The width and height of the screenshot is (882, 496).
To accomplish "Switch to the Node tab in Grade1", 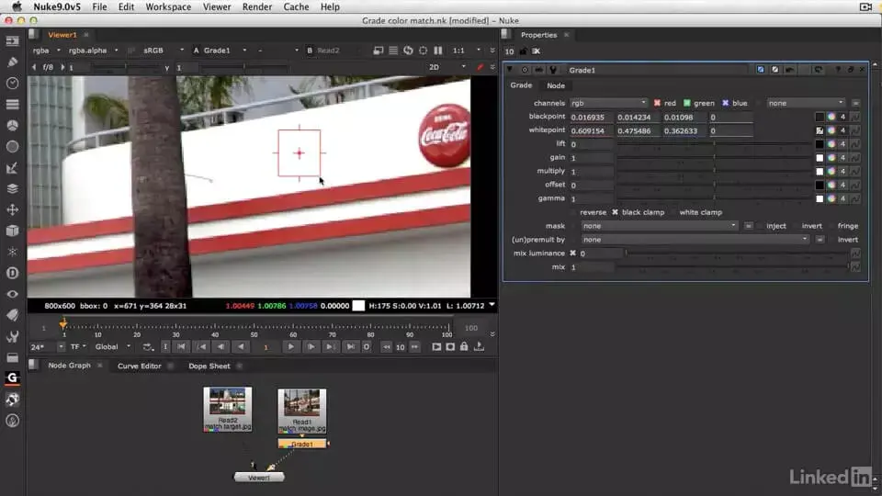I will [x=556, y=85].
